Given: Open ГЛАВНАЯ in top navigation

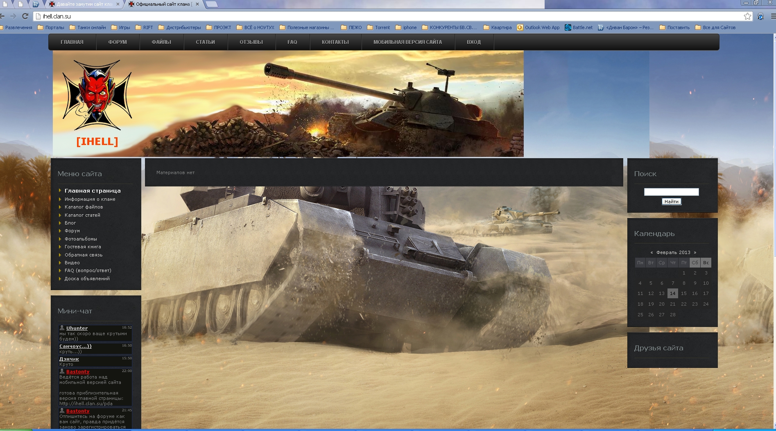Looking at the screenshot, I should tap(72, 42).
